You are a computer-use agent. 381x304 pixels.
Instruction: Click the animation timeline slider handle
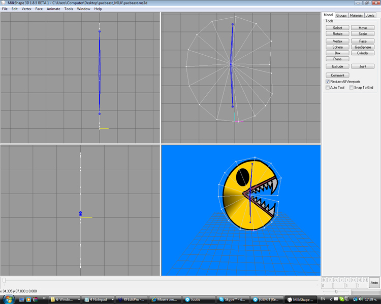point(5,280)
